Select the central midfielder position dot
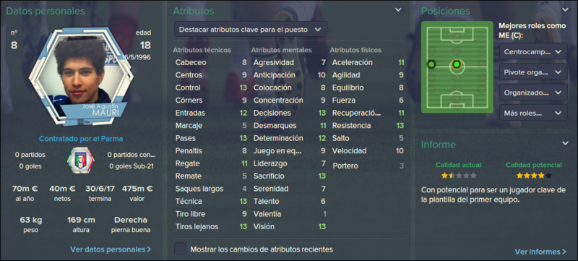578x261 pixels. [x=457, y=64]
